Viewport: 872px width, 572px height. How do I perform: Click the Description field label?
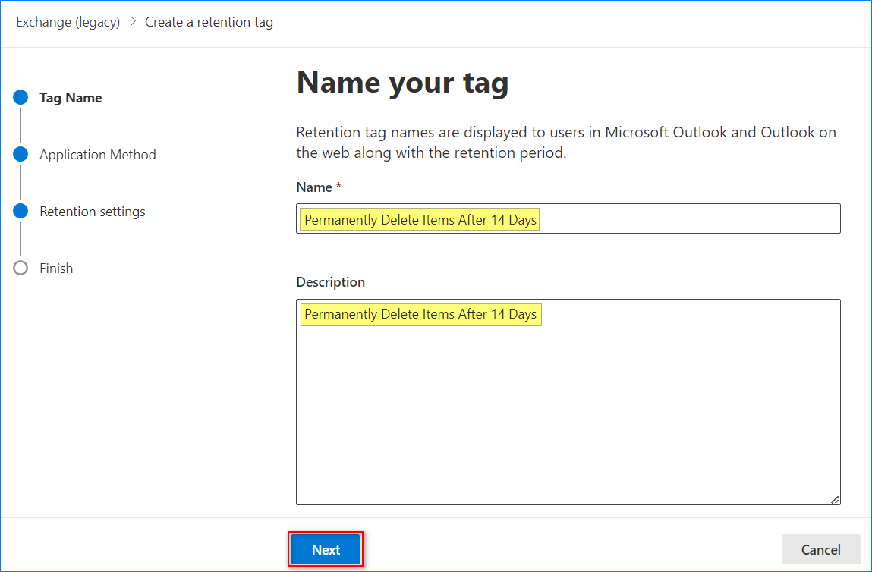tap(330, 282)
